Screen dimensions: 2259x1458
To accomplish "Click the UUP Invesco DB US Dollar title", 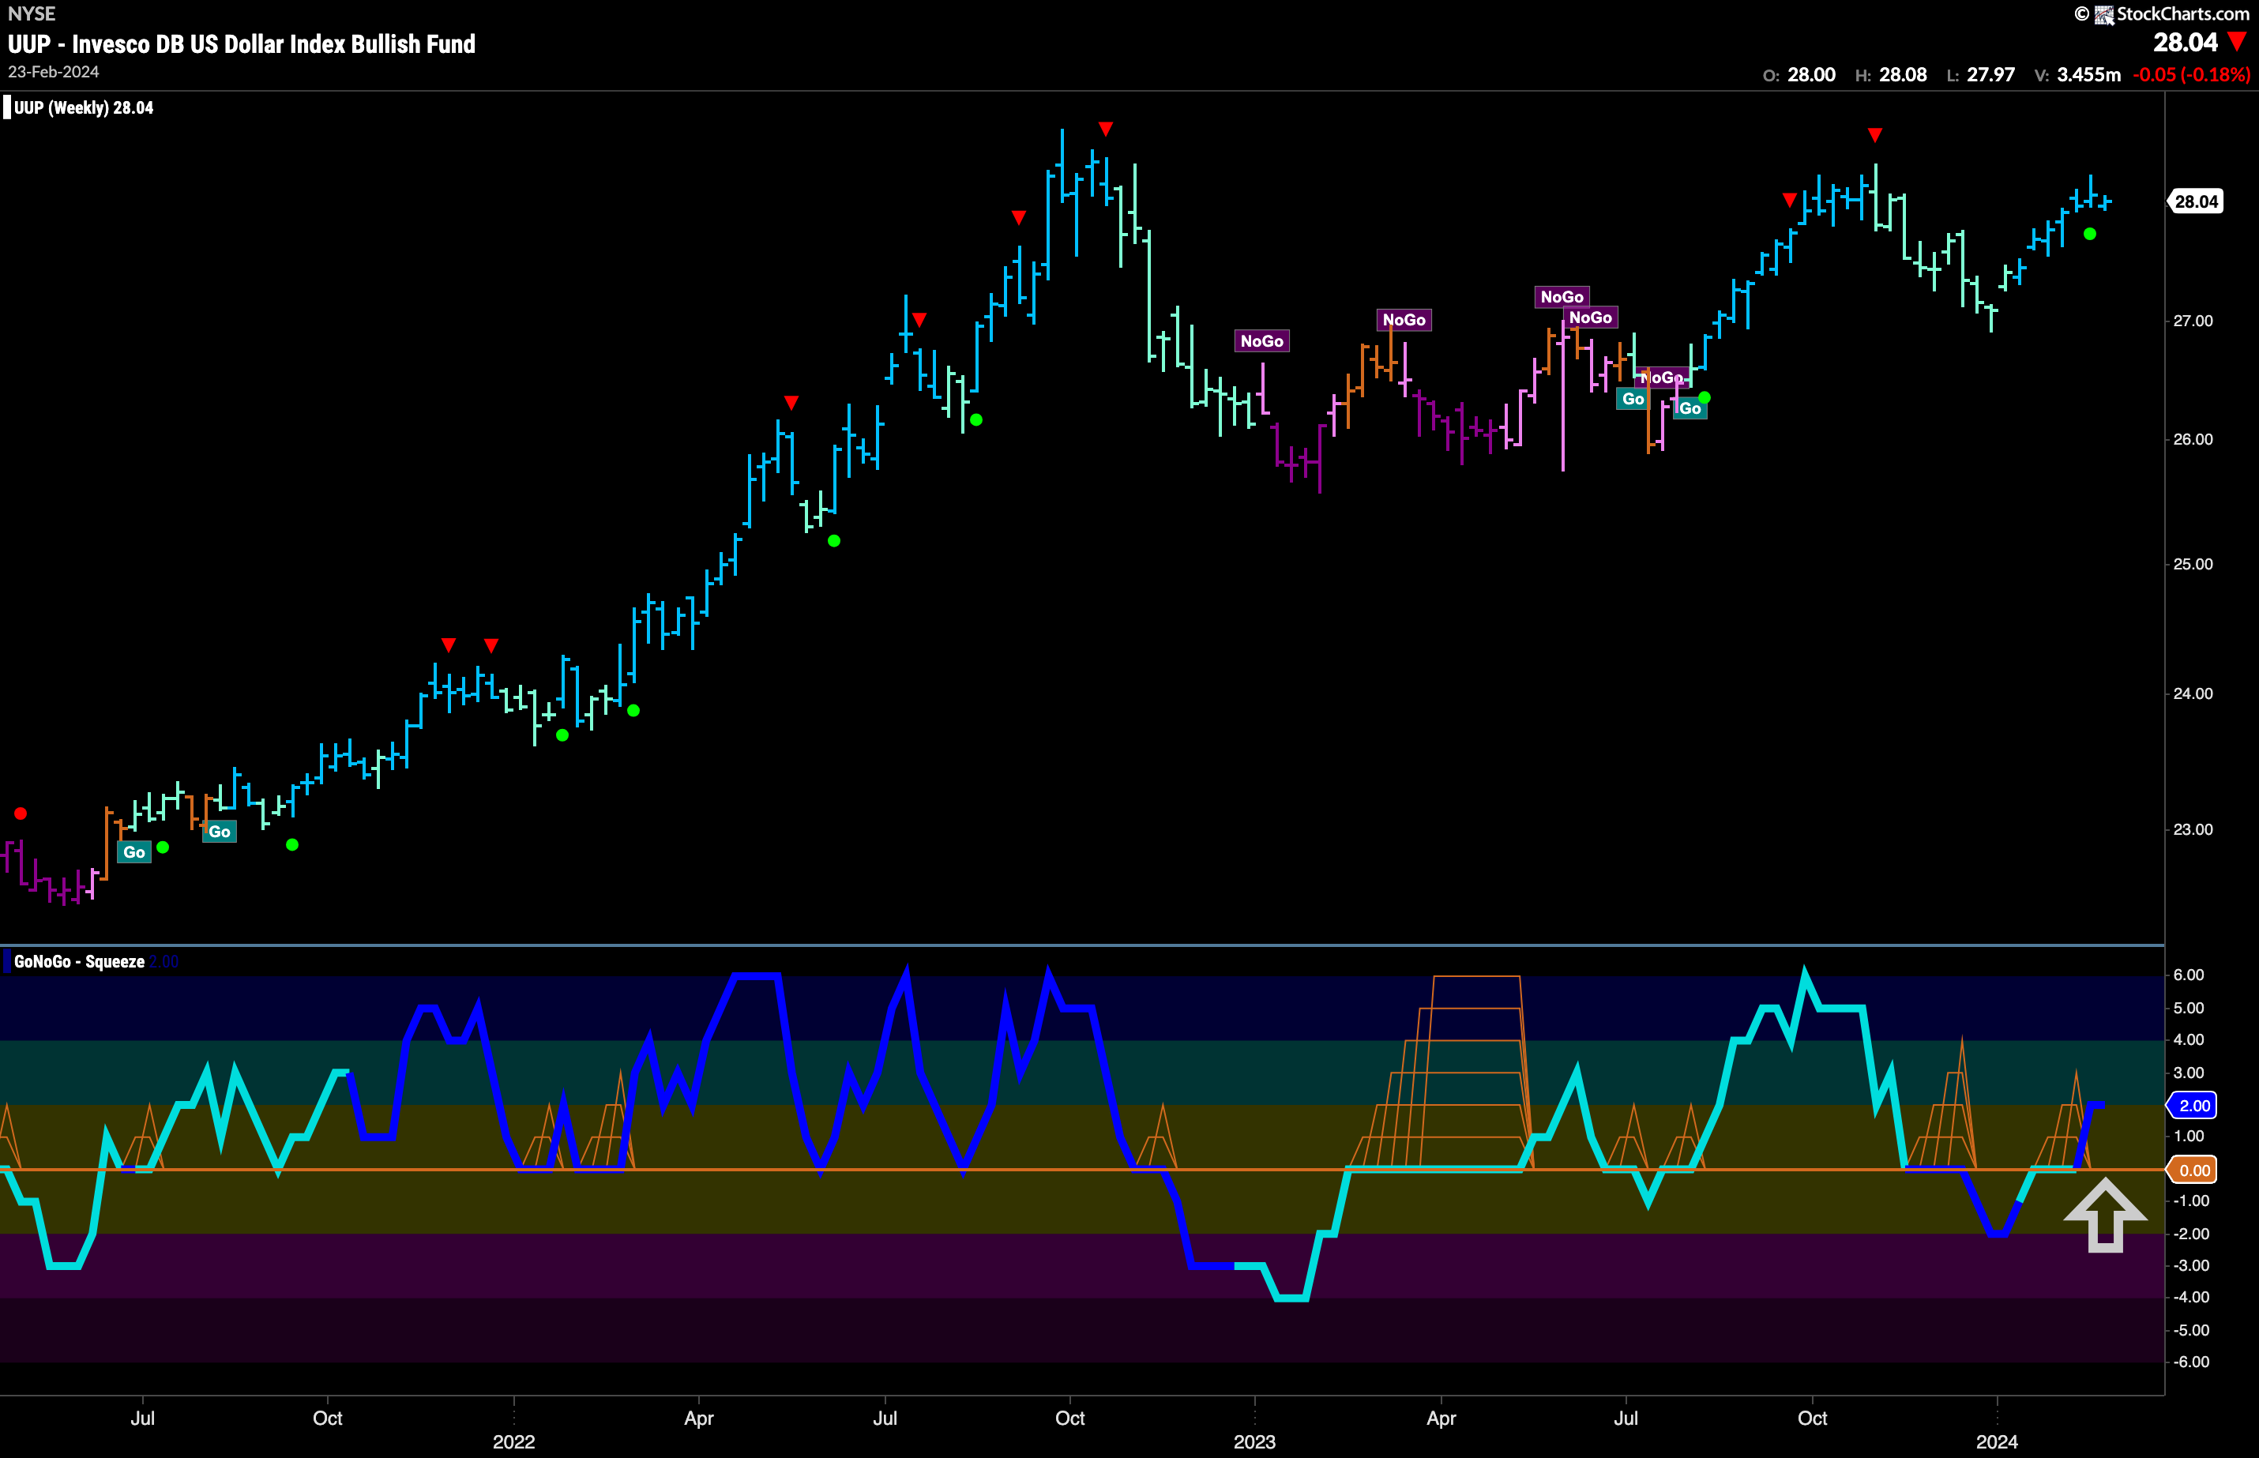I will [x=242, y=44].
